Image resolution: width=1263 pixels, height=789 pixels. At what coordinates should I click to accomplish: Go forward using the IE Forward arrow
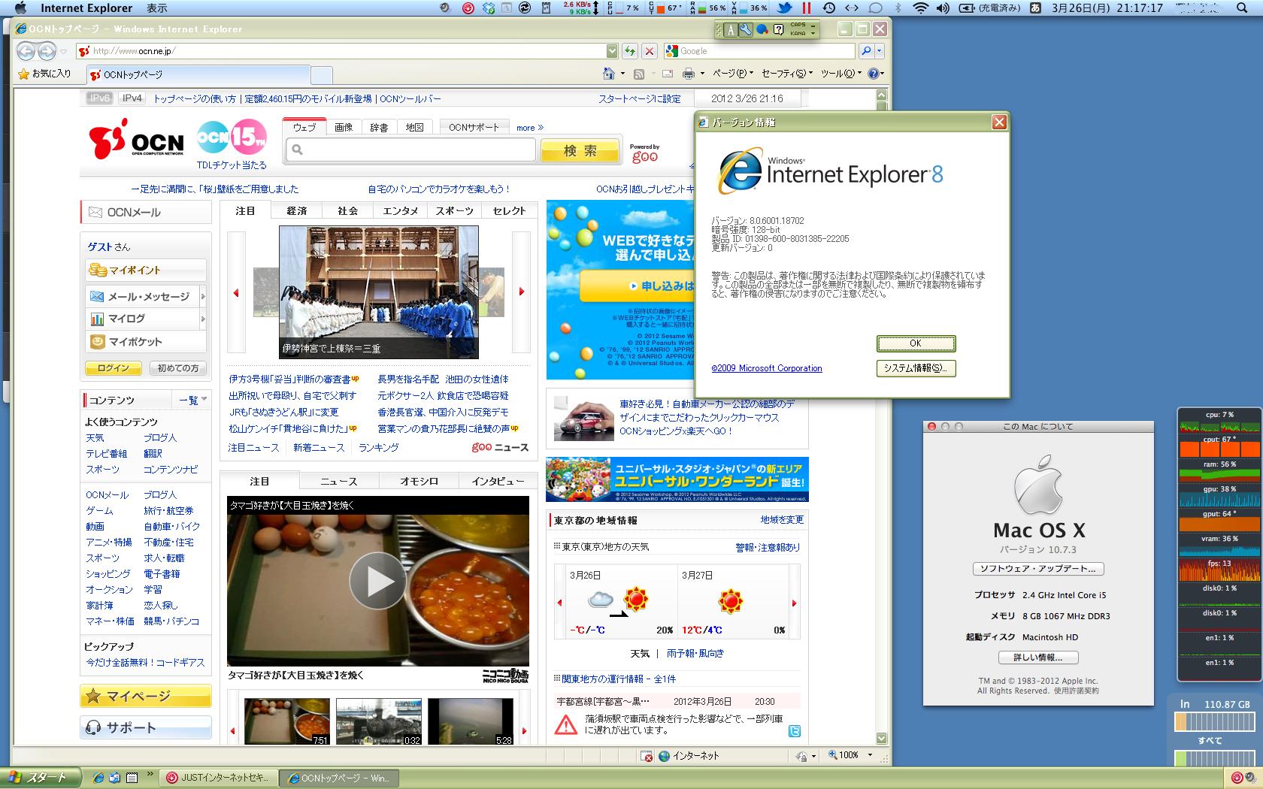[x=47, y=51]
